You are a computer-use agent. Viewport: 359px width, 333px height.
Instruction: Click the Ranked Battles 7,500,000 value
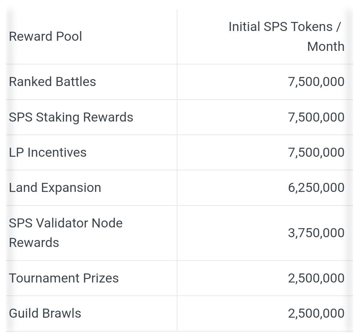click(x=316, y=82)
